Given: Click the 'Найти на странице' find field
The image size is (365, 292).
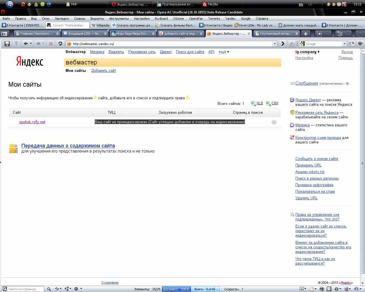Looking at the screenshot, I should tap(23, 289).
